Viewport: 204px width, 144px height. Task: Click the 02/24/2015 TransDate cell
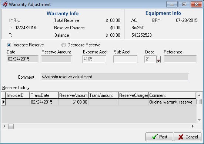tap(44, 102)
